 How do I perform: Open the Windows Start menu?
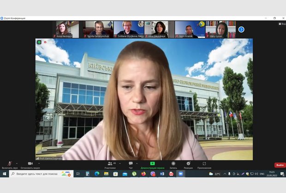(4, 174)
